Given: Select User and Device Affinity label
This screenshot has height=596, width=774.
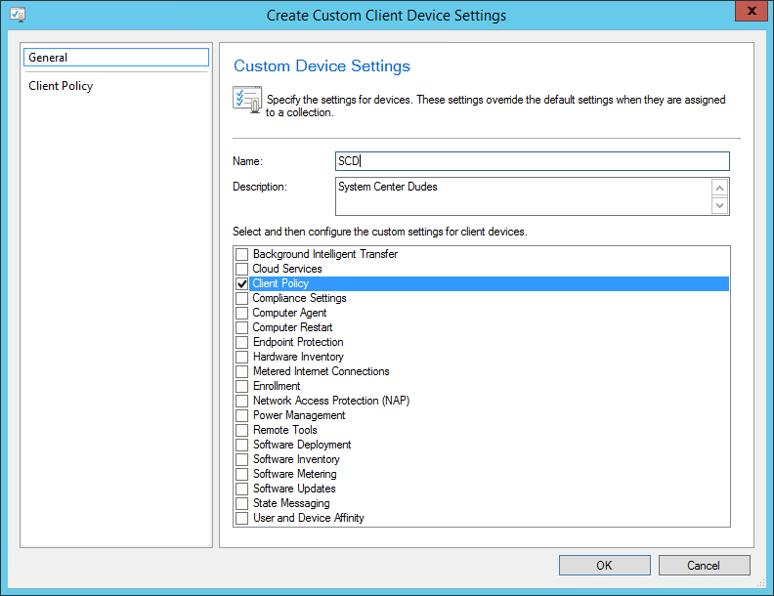Looking at the screenshot, I should (309, 518).
